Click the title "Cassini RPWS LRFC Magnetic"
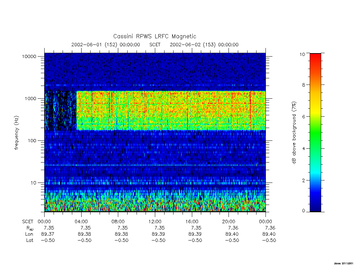The width and height of the screenshot is (354, 265). [x=155, y=36]
